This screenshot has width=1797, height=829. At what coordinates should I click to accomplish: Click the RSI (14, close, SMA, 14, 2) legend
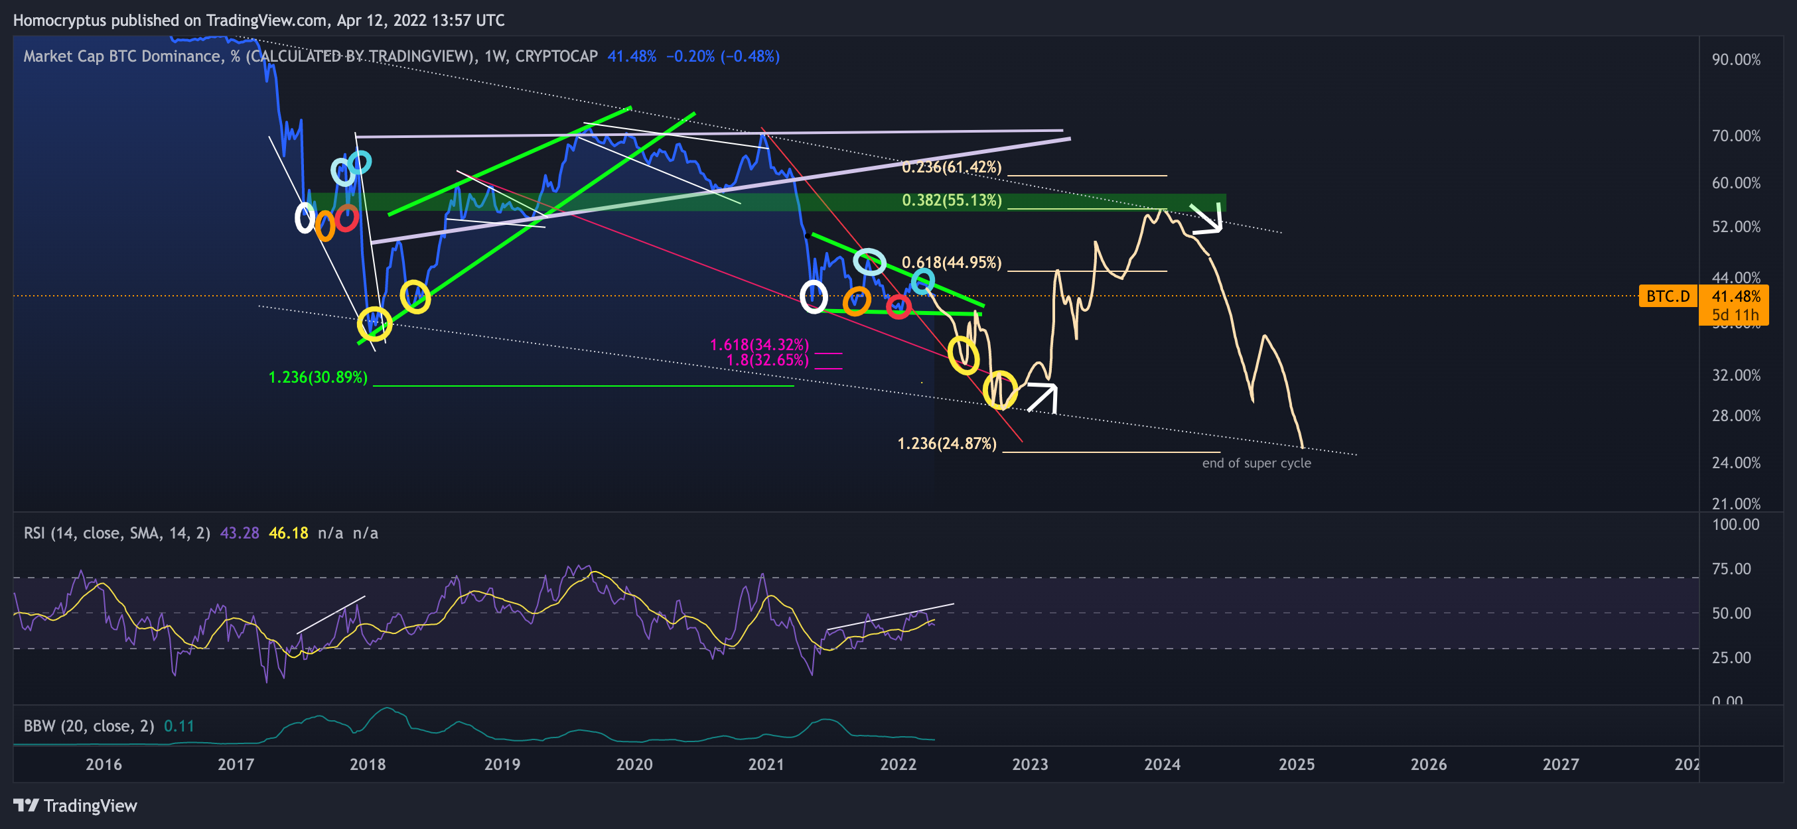click(x=117, y=533)
